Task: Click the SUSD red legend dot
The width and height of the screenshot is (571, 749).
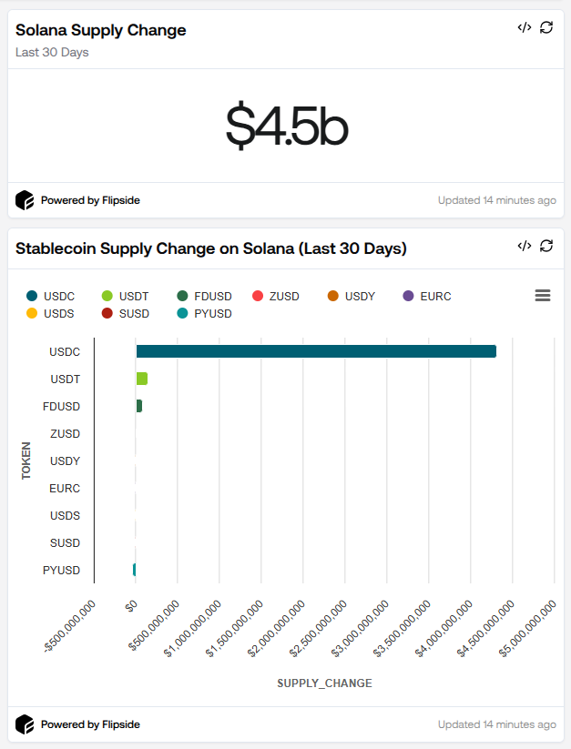Action: (x=107, y=314)
